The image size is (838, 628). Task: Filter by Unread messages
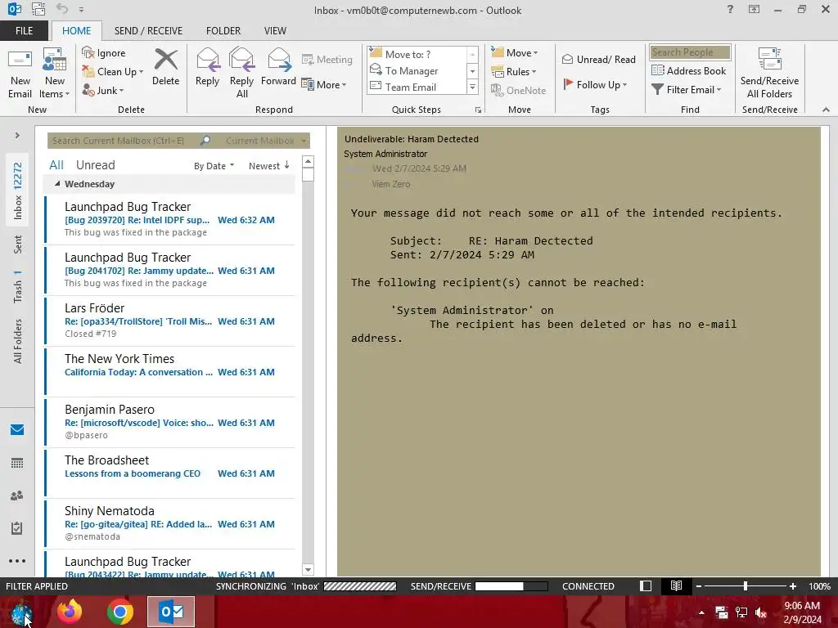pos(95,165)
